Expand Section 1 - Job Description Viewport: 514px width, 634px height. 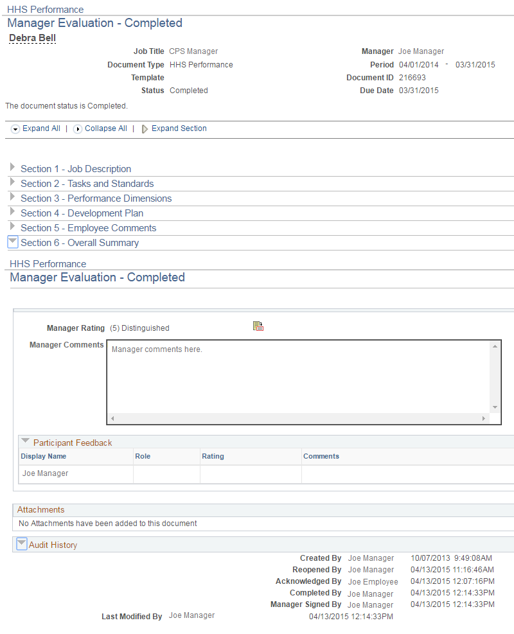pos(12,168)
